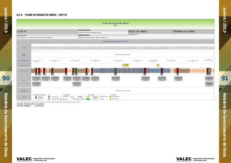Click the LOTE 4F cell
The height and width of the screenshot is (163, 231).
click(x=47, y=31)
